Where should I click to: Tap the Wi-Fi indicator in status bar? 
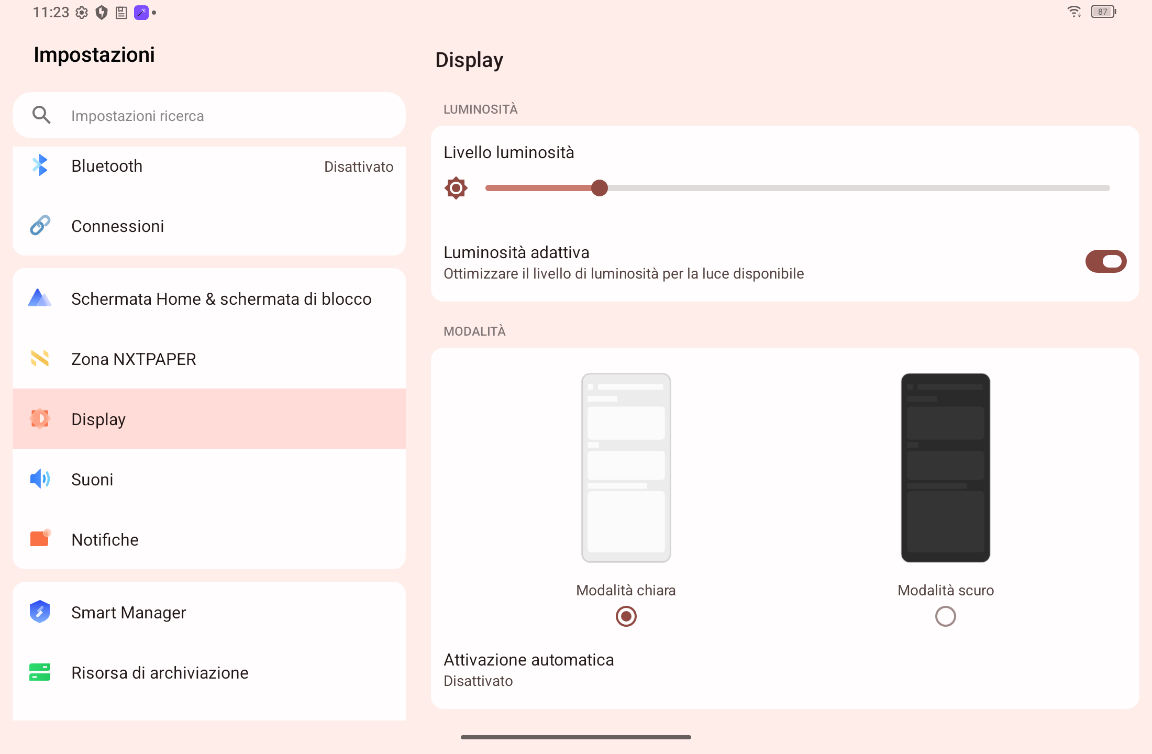(x=1074, y=12)
